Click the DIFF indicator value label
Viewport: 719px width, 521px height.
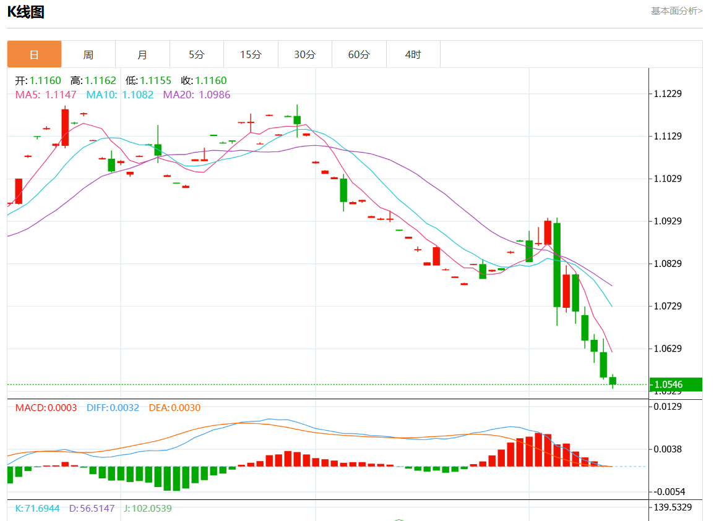point(113,408)
